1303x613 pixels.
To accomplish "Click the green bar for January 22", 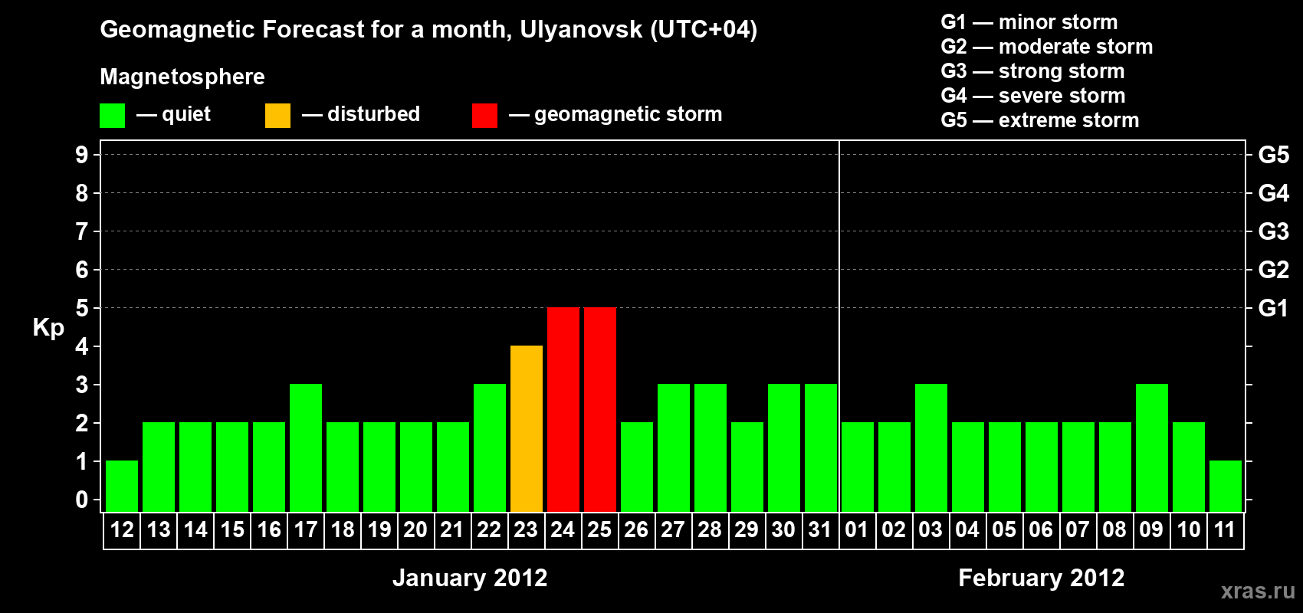I will [x=490, y=447].
